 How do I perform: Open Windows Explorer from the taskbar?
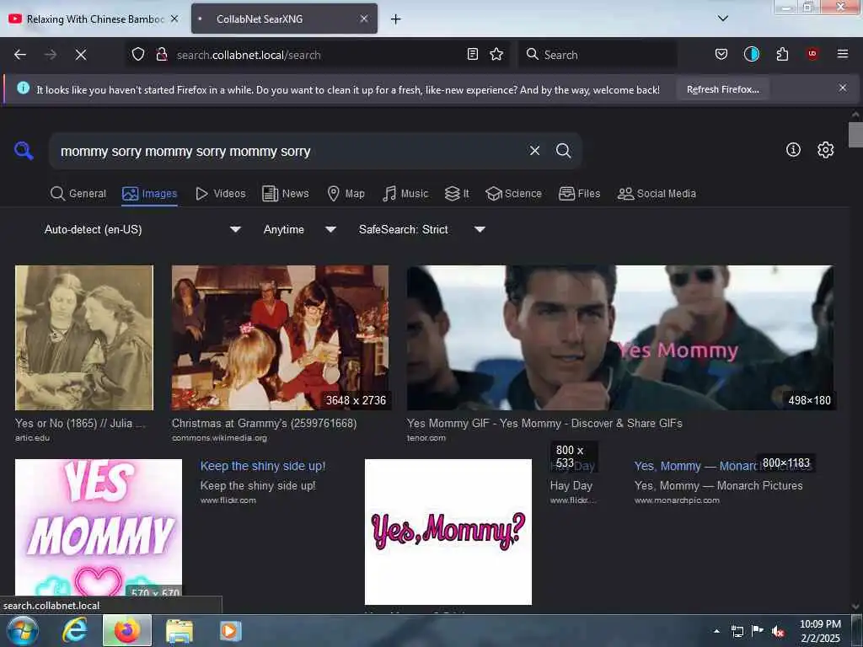[x=180, y=631]
